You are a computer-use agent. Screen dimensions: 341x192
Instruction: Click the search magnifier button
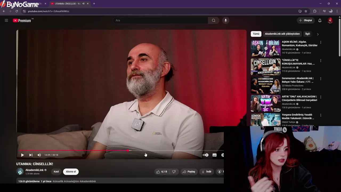pos(214,21)
